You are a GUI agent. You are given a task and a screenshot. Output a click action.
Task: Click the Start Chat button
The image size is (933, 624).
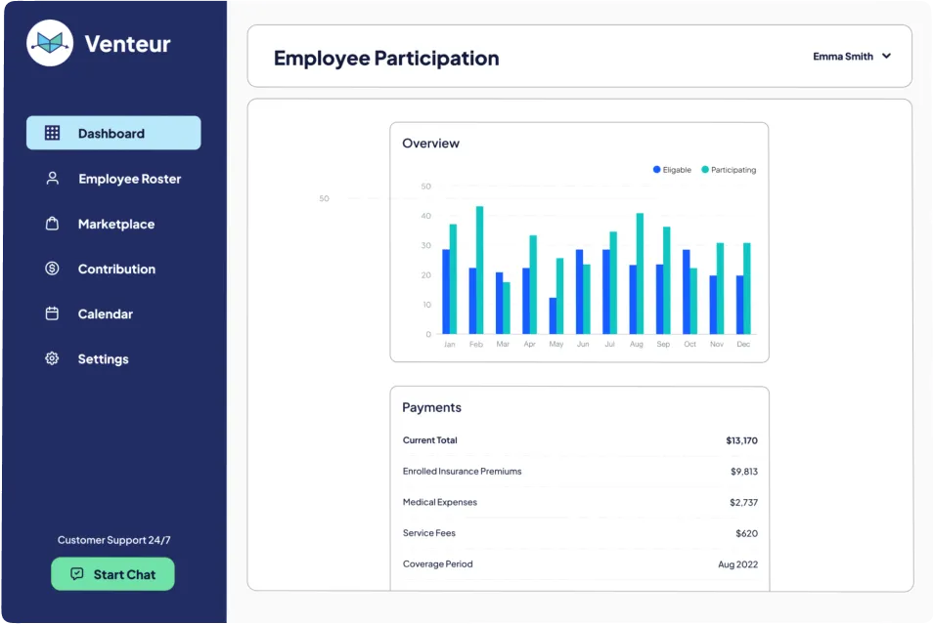112,574
